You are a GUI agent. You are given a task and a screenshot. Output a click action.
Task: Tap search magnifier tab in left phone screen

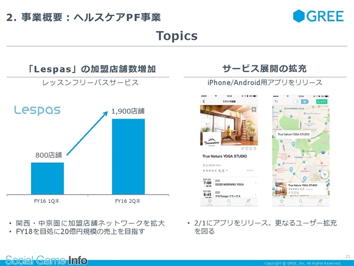click(229, 201)
